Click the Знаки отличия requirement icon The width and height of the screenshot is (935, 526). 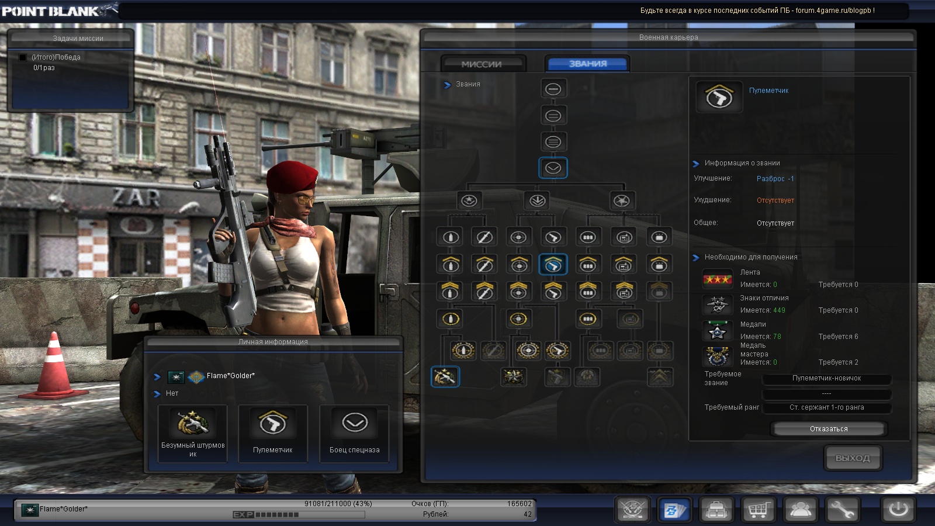pos(718,304)
